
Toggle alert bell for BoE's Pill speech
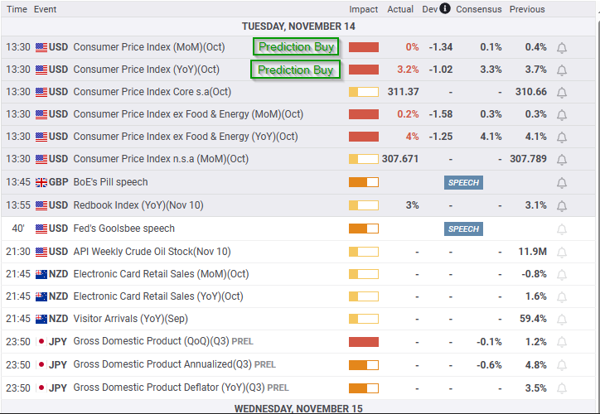coord(561,183)
